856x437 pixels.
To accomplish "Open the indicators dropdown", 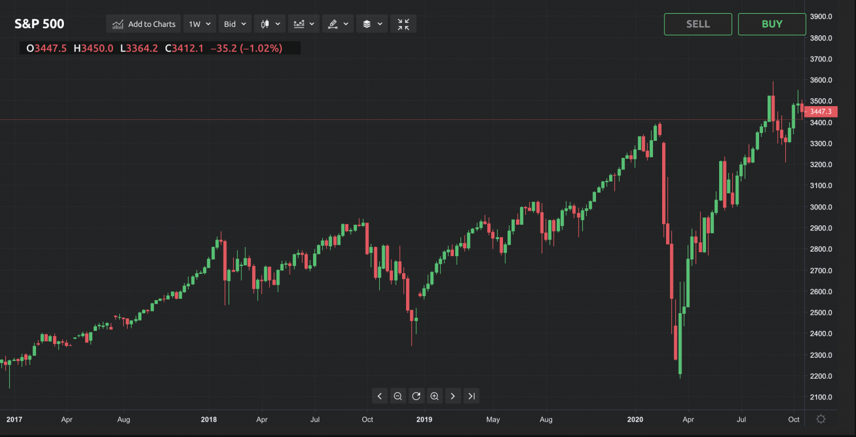I will click(x=304, y=24).
